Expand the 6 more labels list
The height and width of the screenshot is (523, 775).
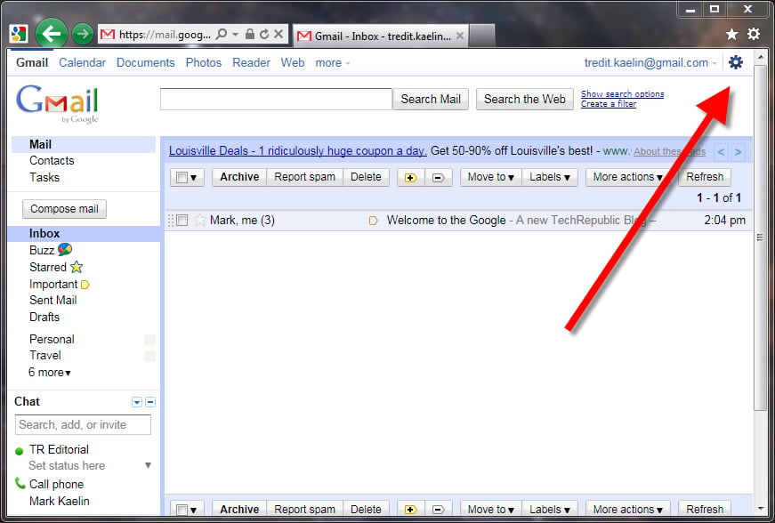[x=50, y=373]
